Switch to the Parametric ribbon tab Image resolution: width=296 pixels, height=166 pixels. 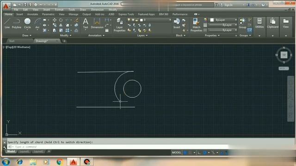(x=48, y=14)
